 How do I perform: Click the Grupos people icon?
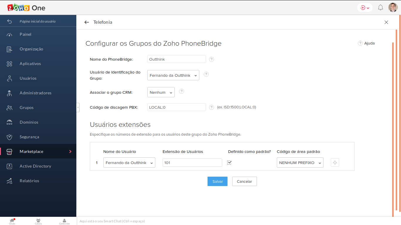coord(9,108)
